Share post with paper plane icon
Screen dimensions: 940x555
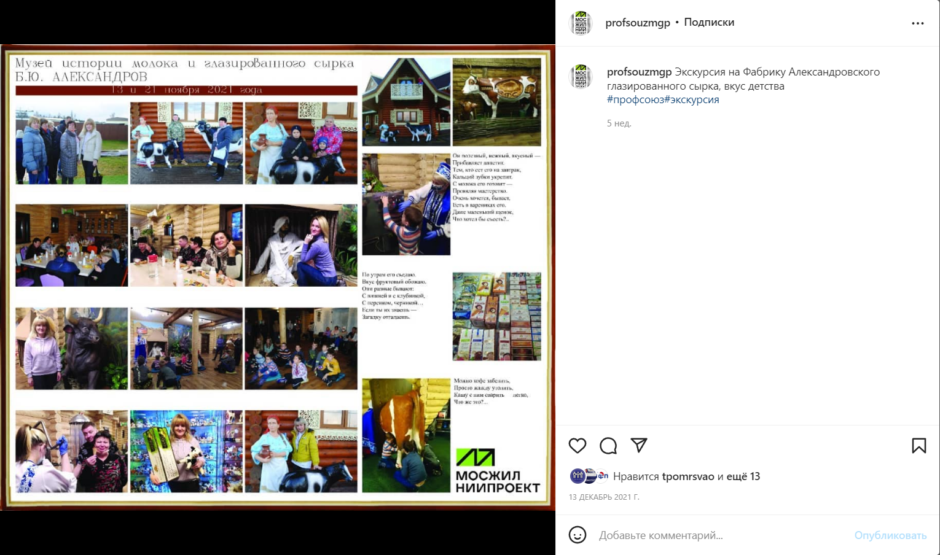coord(639,445)
